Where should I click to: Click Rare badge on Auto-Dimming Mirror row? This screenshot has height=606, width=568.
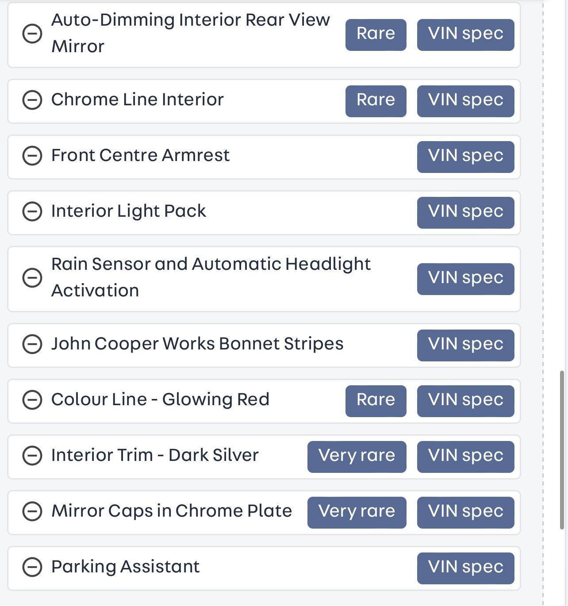click(x=376, y=35)
